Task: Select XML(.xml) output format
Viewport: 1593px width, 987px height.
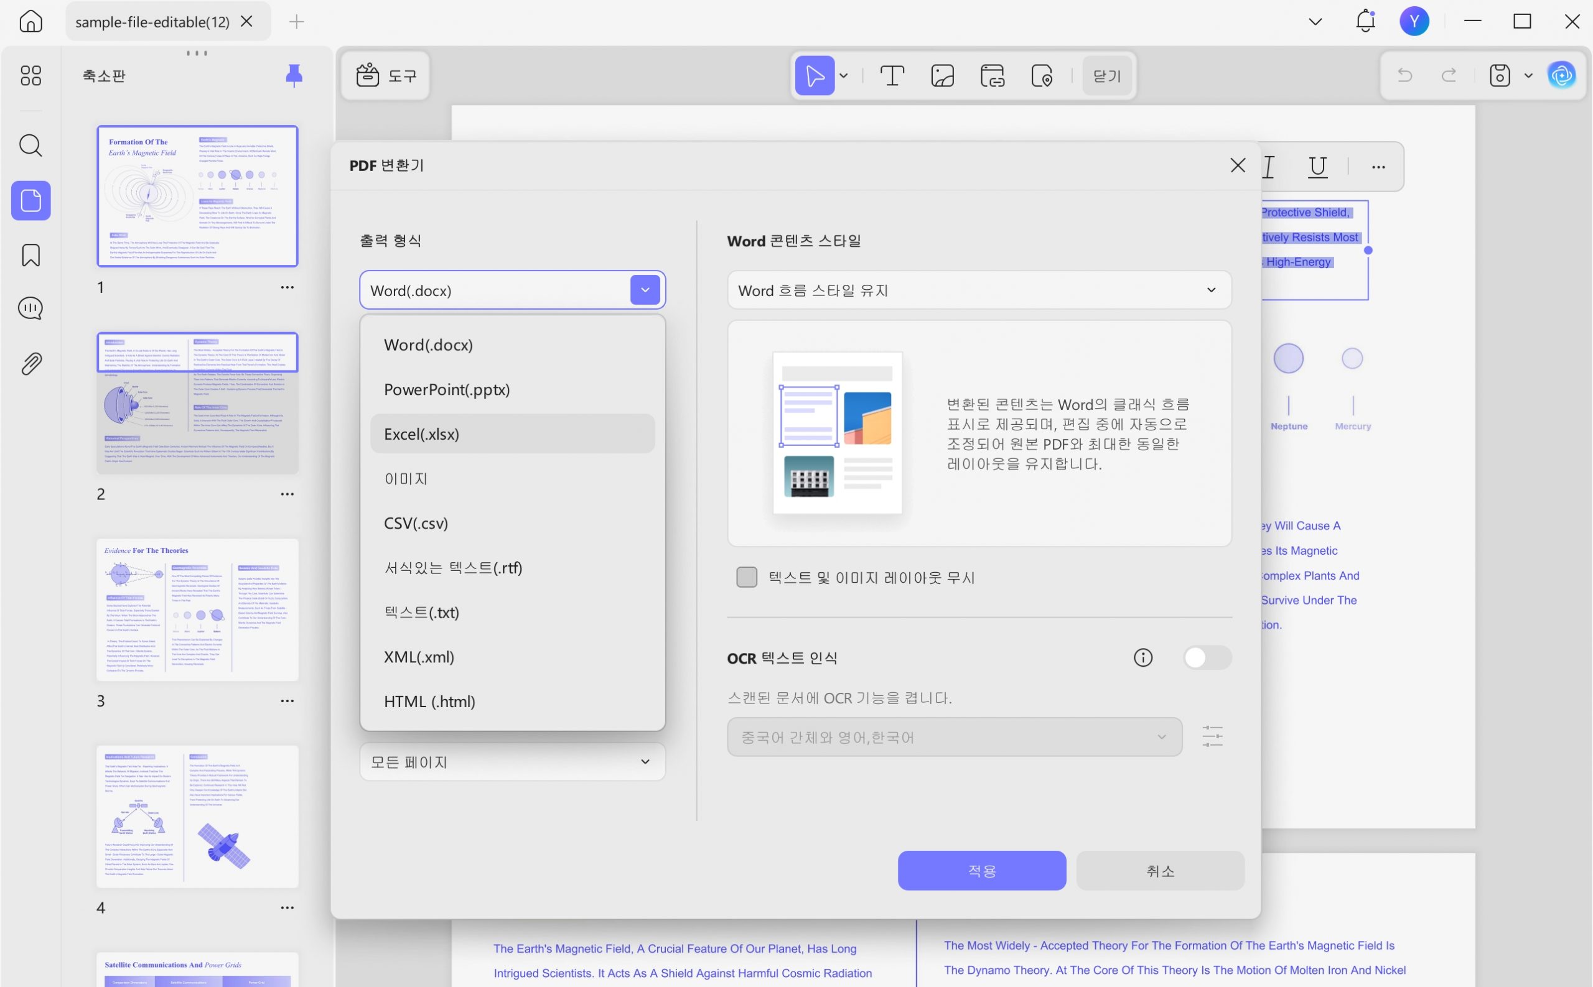Action: click(512, 657)
